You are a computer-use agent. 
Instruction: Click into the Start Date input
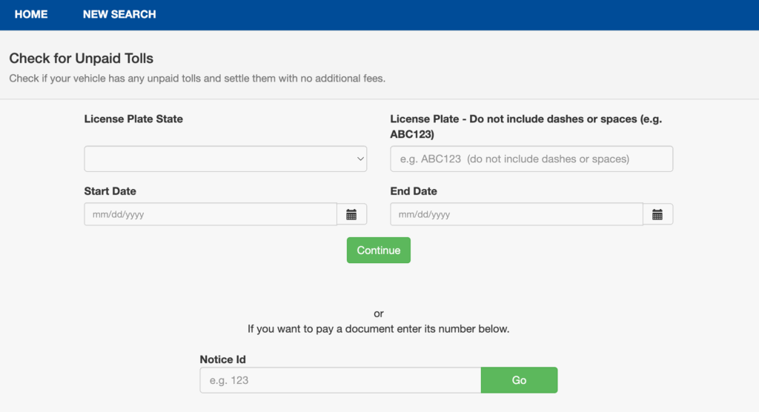click(x=211, y=214)
